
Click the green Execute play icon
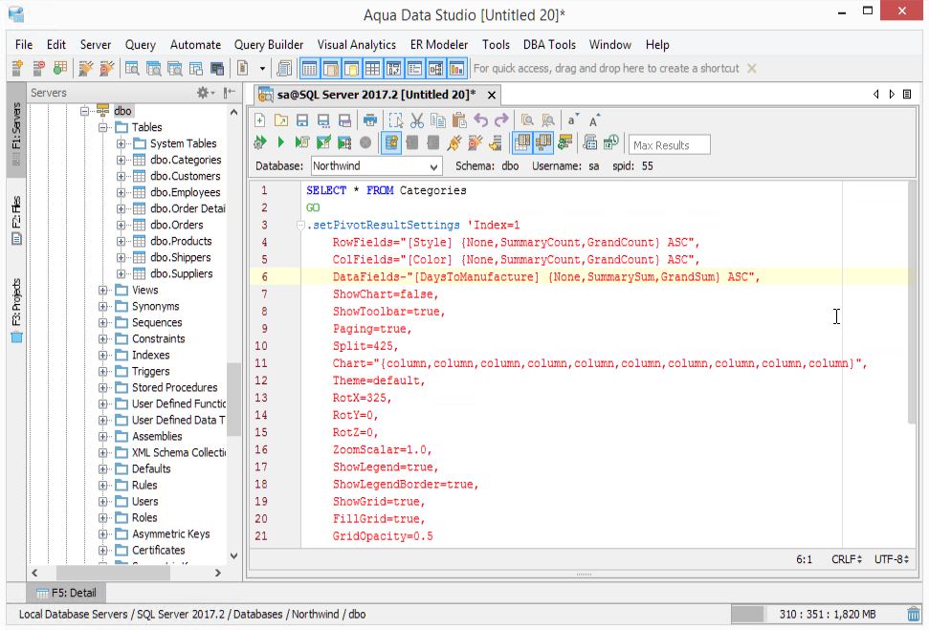pos(281,143)
